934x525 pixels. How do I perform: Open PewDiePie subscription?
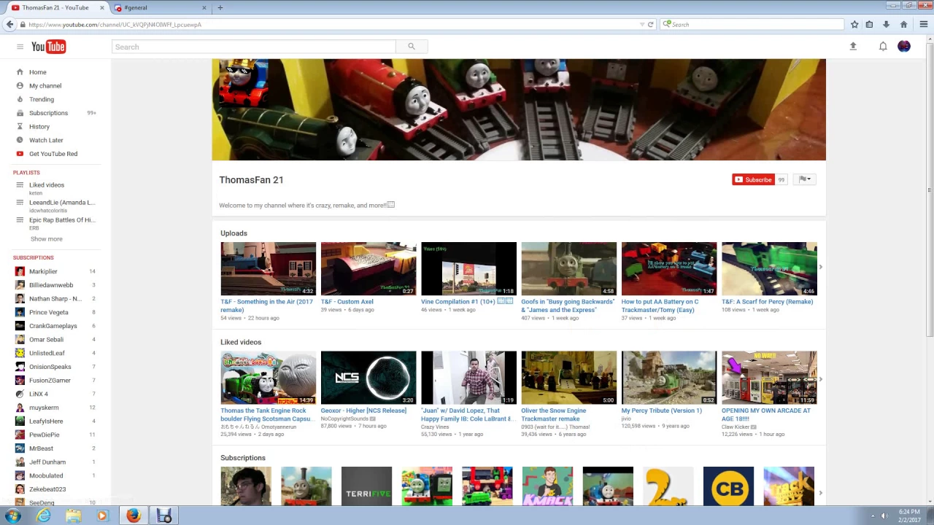point(45,435)
